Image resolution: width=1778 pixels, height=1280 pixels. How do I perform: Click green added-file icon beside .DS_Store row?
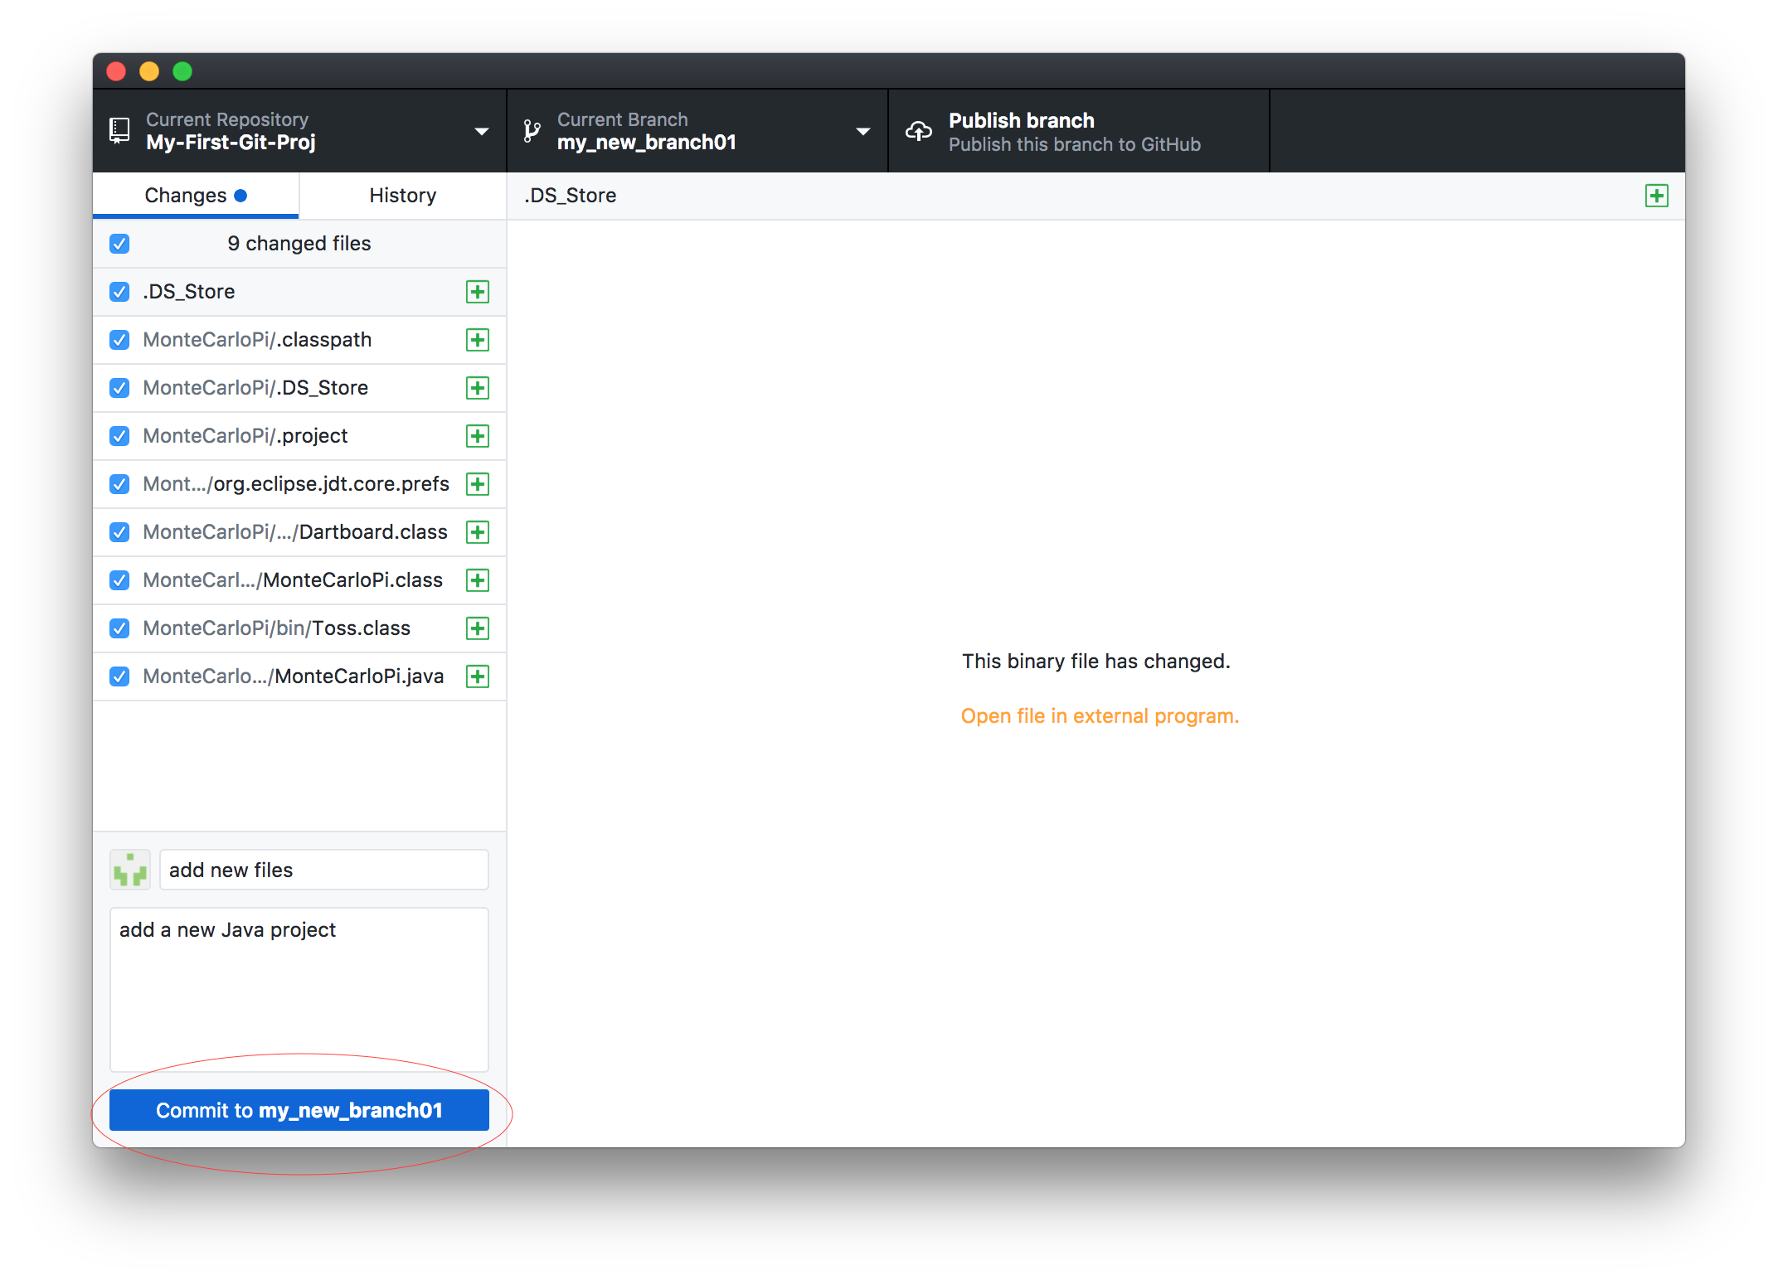pyautogui.click(x=477, y=292)
